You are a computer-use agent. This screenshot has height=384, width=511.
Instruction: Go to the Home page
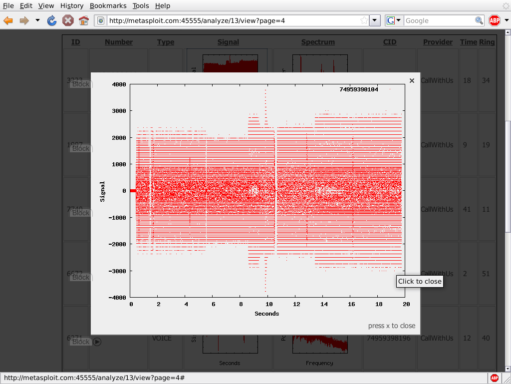pos(84,20)
